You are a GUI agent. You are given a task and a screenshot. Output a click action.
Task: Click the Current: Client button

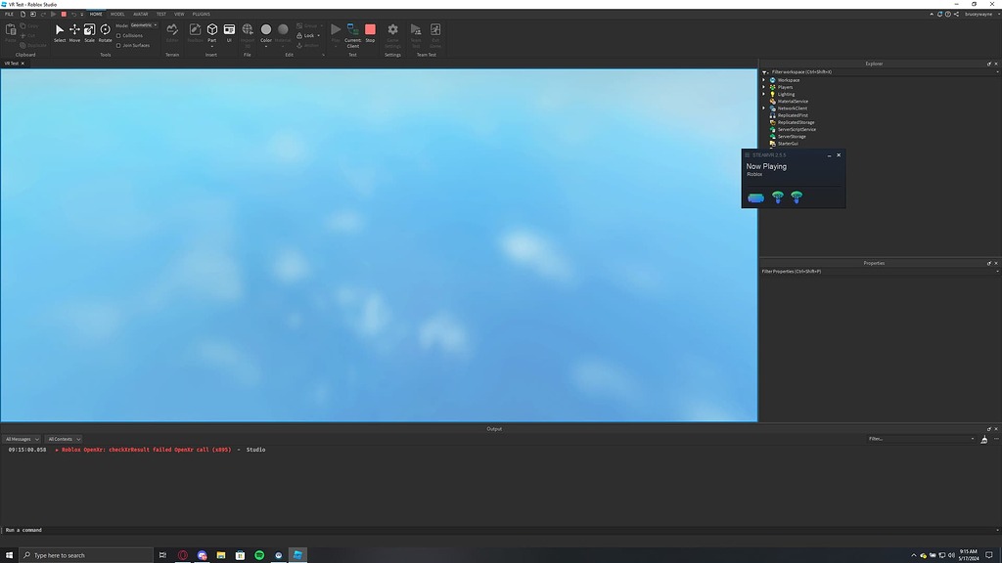tap(352, 32)
